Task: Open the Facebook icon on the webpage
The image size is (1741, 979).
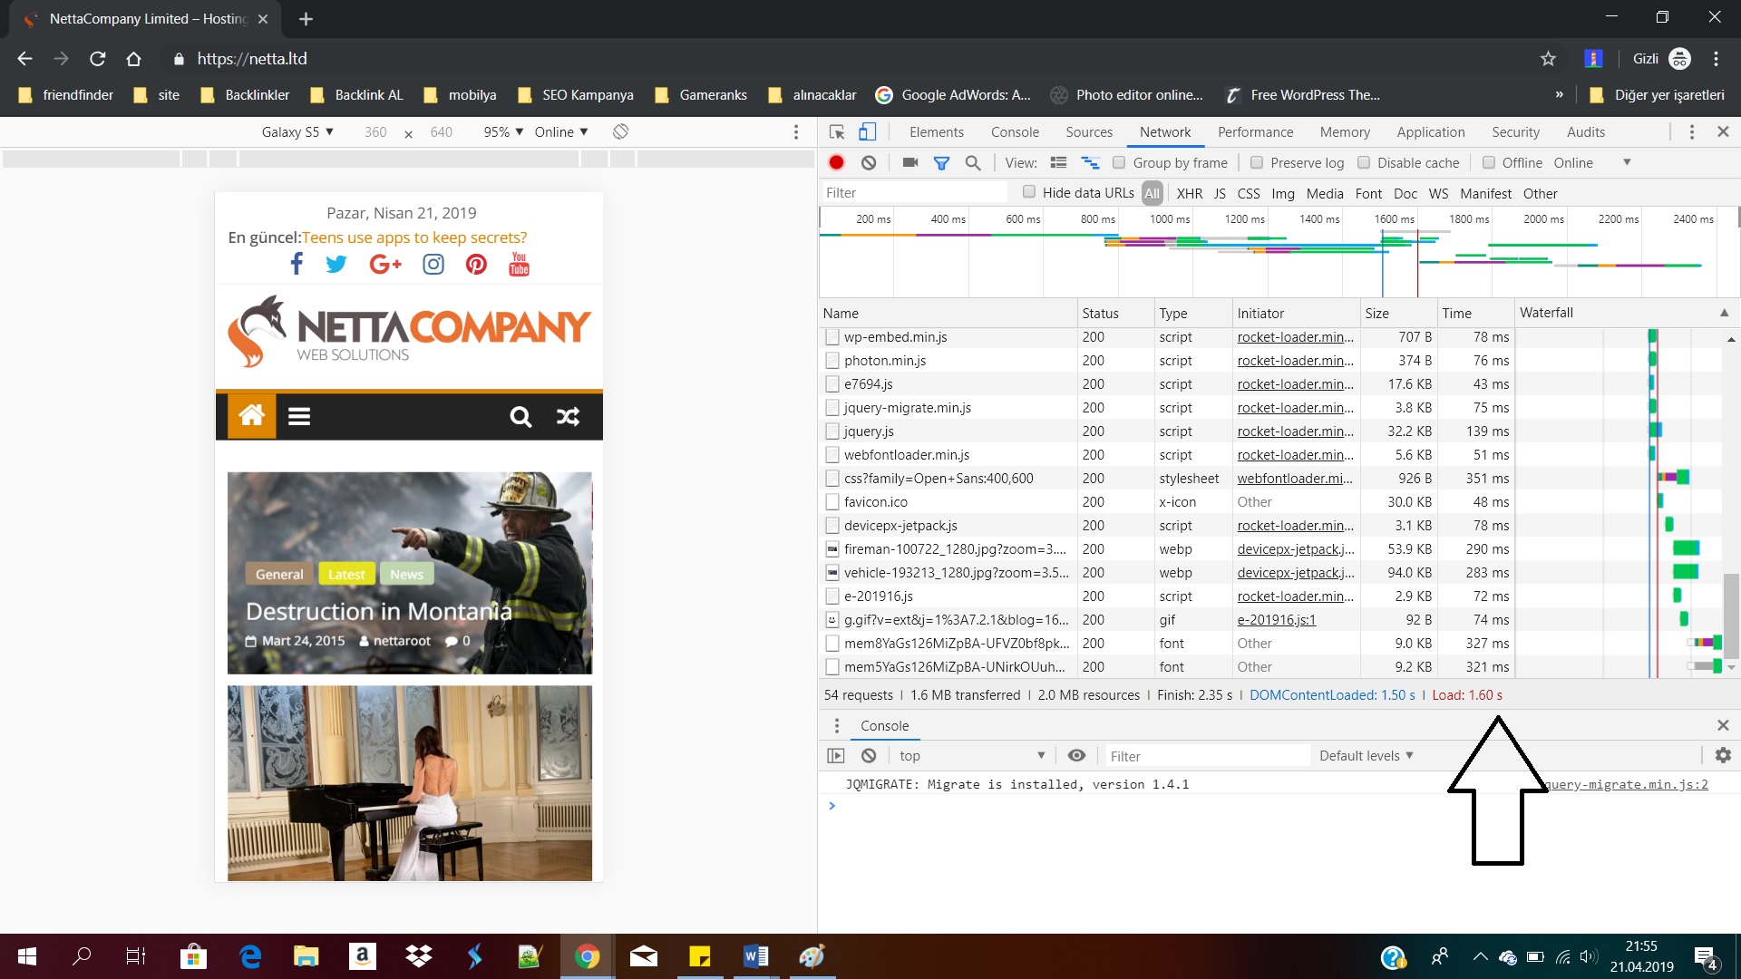Action: click(x=297, y=264)
